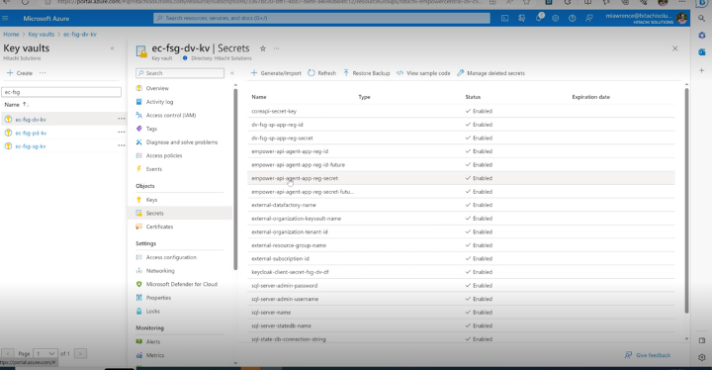The image size is (712, 370).
Task: Click the resource menu Search box
Action: tap(180, 73)
